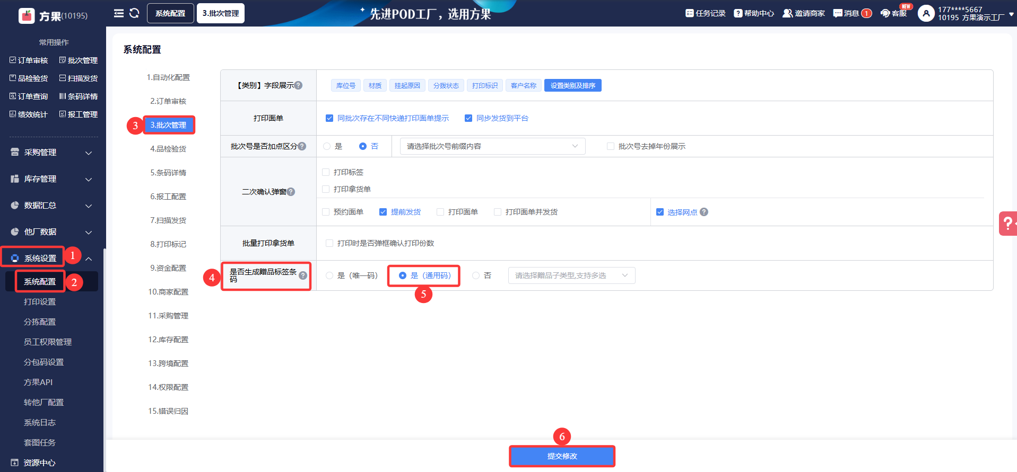Open 员工权限管理 in sidebar submenu
The width and height of the screenshot is (1017, 472).
click(48, 342)
